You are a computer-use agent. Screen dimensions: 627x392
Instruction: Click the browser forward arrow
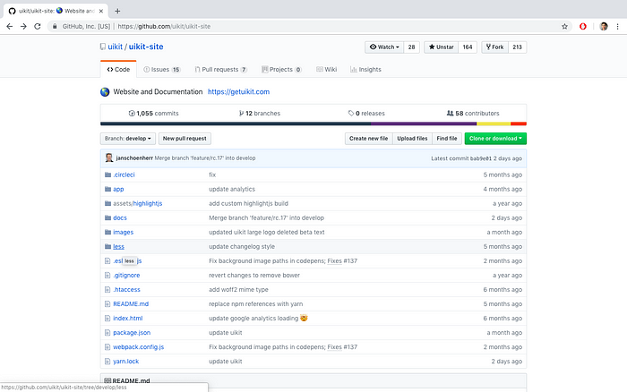click(23, 26)
